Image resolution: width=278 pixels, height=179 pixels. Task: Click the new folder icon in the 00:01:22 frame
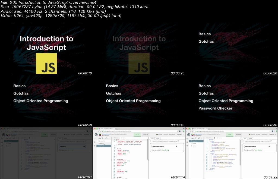[x=199, y=138]
